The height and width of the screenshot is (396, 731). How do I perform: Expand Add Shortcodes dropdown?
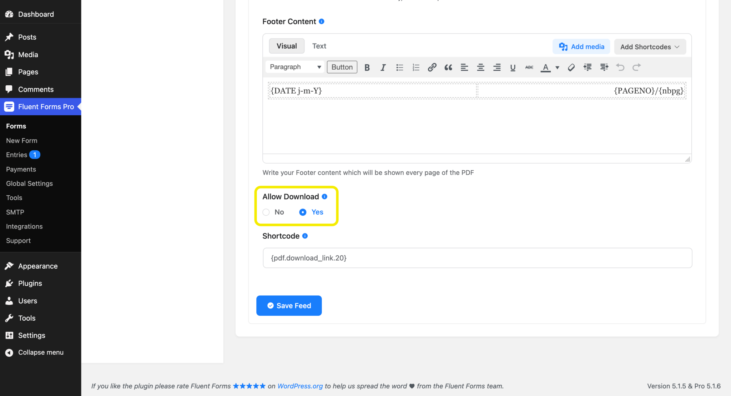pos(650,47)
